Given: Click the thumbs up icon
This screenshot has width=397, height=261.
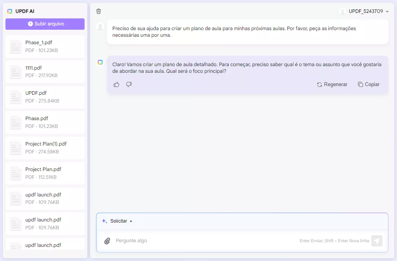Looking at the screenshot, I should tap(116, 85).
